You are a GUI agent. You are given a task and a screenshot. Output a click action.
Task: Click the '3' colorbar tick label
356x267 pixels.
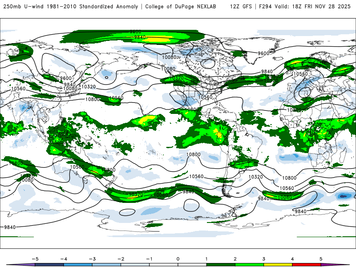(x=264, y=259)
